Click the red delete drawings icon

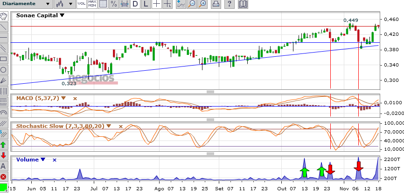coord(4,177)
